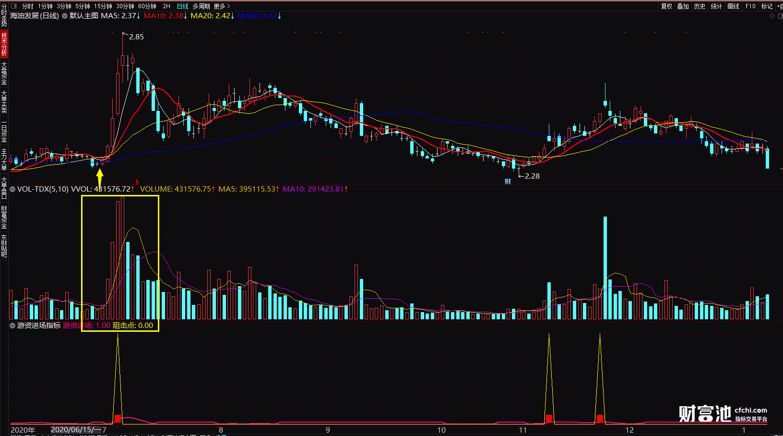Select the 日线 daily period
The image size is (783, 436).
pos(183,6)
